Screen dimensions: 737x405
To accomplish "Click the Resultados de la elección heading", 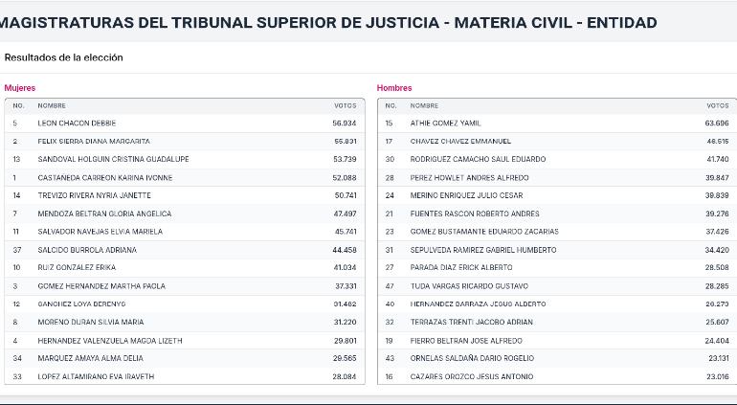I will (64, 57).
